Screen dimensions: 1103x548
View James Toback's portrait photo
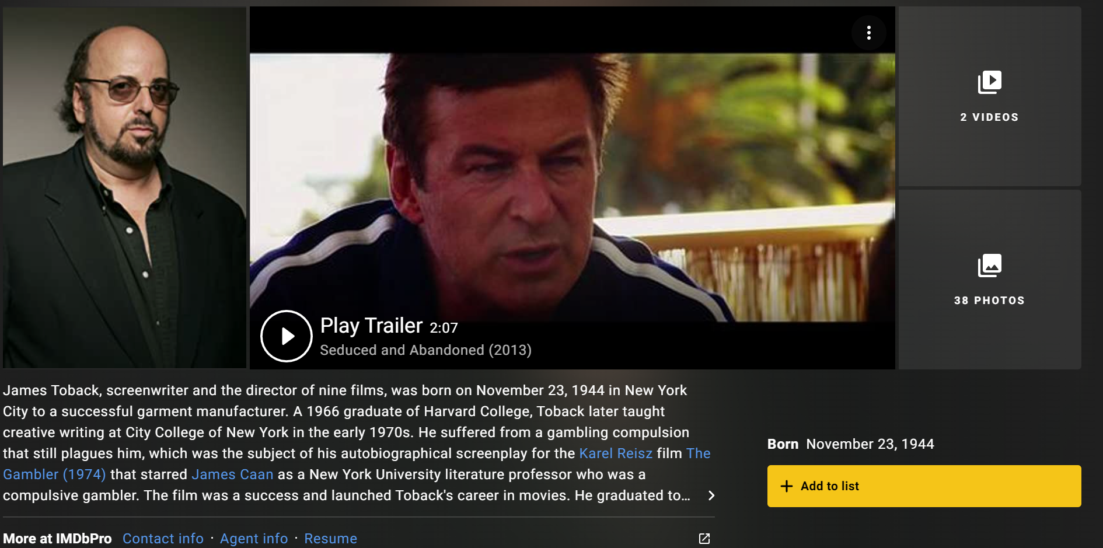point(124,187)
